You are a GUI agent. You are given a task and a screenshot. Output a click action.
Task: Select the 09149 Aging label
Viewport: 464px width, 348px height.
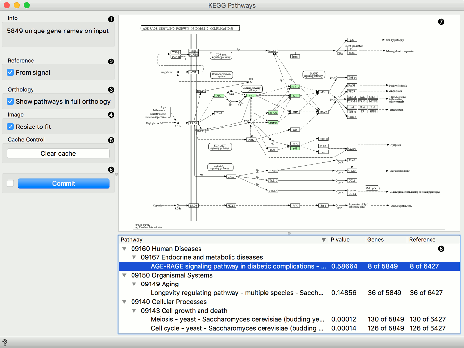coord(160,284)
